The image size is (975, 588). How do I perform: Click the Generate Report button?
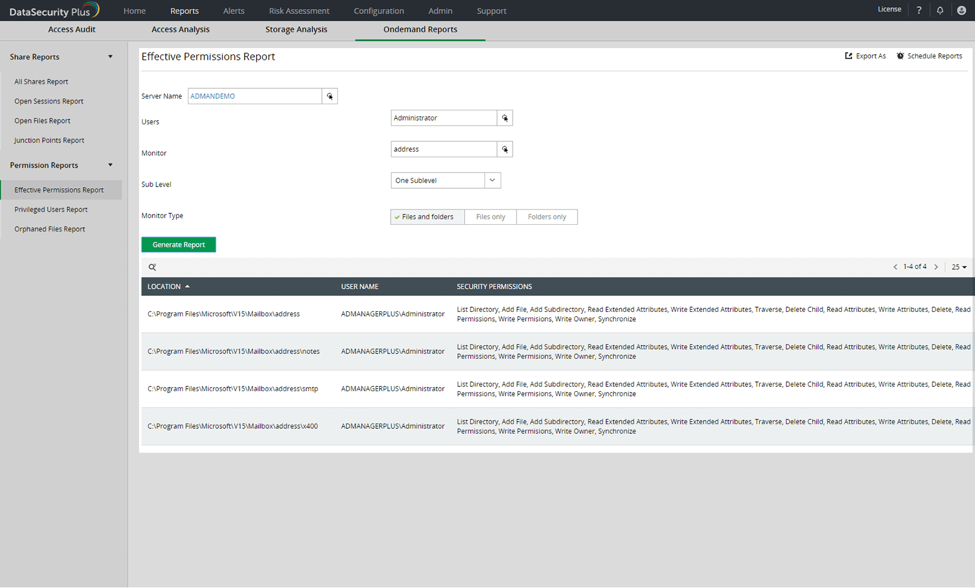pyautogui.click(x=179, y=244)
